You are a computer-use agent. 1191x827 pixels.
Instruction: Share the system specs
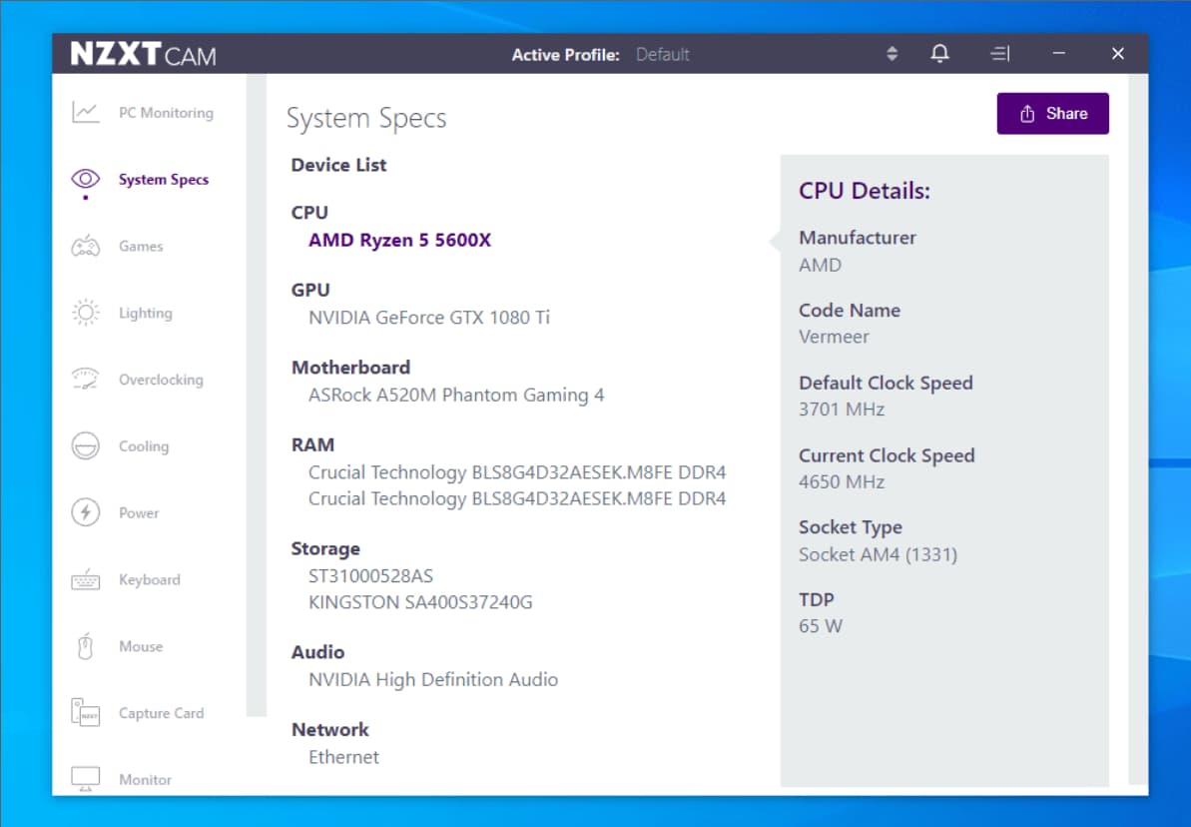click(x=1052, y=113)
